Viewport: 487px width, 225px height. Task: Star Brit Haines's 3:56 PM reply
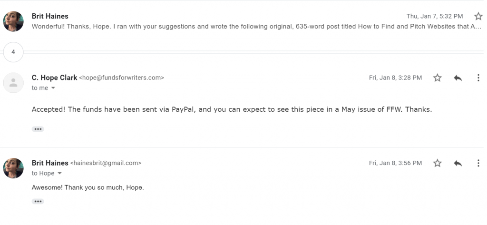[x=438, y=163]
